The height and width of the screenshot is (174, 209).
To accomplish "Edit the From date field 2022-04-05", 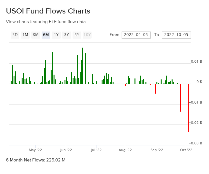I will point(136,35).
